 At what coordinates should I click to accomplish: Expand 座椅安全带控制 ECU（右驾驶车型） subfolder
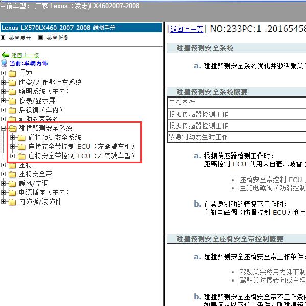pos(12,156)
